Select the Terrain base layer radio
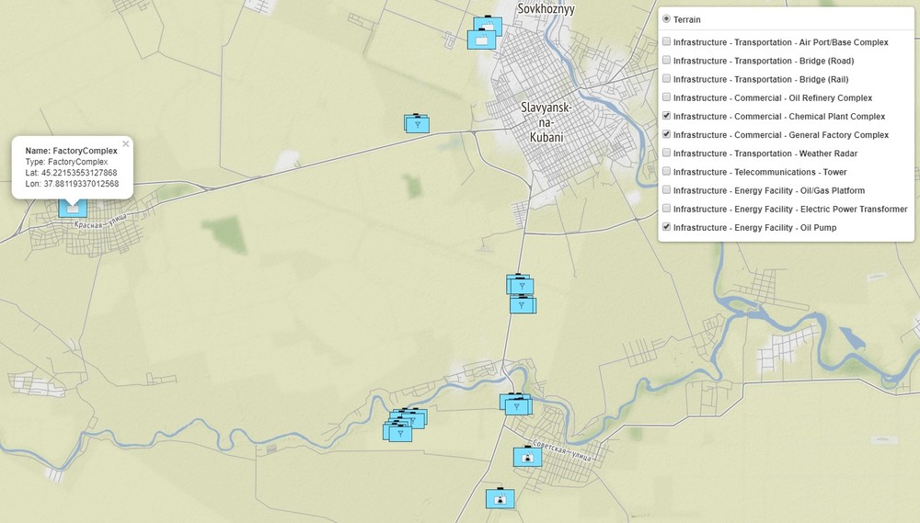 pos(666,19)
